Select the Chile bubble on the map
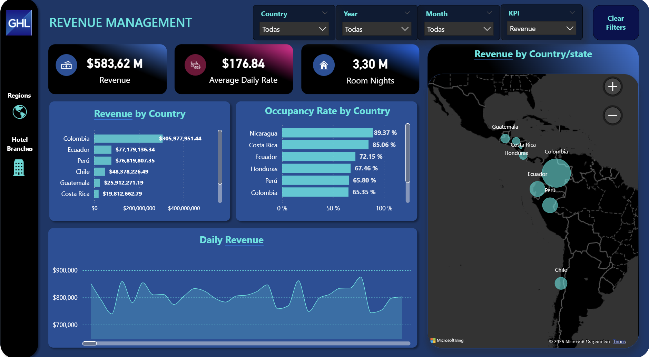649x357 pixels. pos(561,284)
